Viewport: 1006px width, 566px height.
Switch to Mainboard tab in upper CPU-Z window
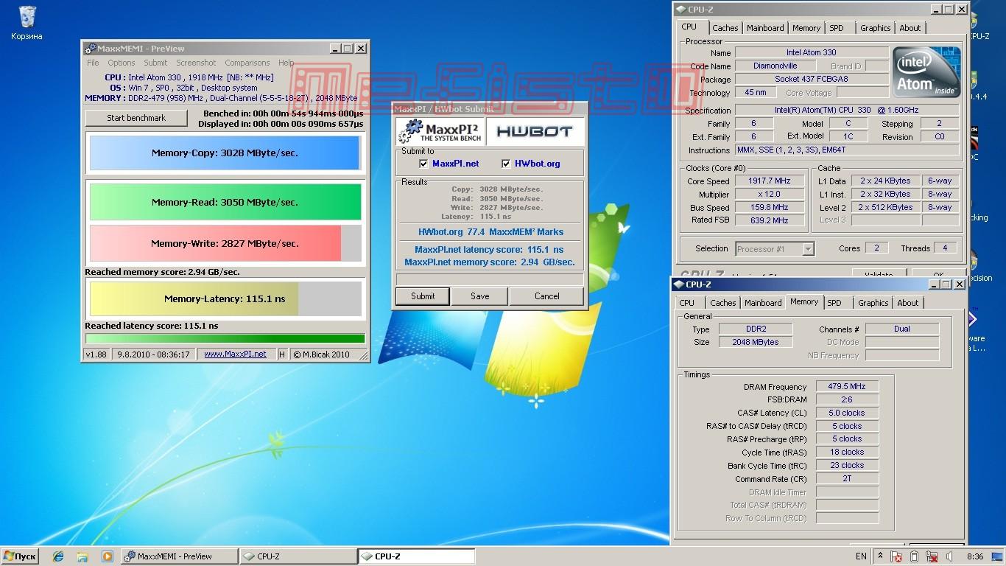765,28
